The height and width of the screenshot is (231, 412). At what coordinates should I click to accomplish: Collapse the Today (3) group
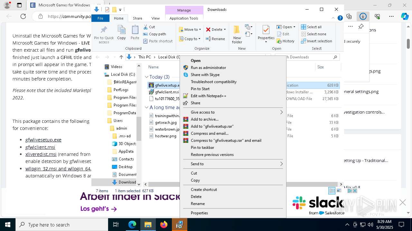(146, 77)
